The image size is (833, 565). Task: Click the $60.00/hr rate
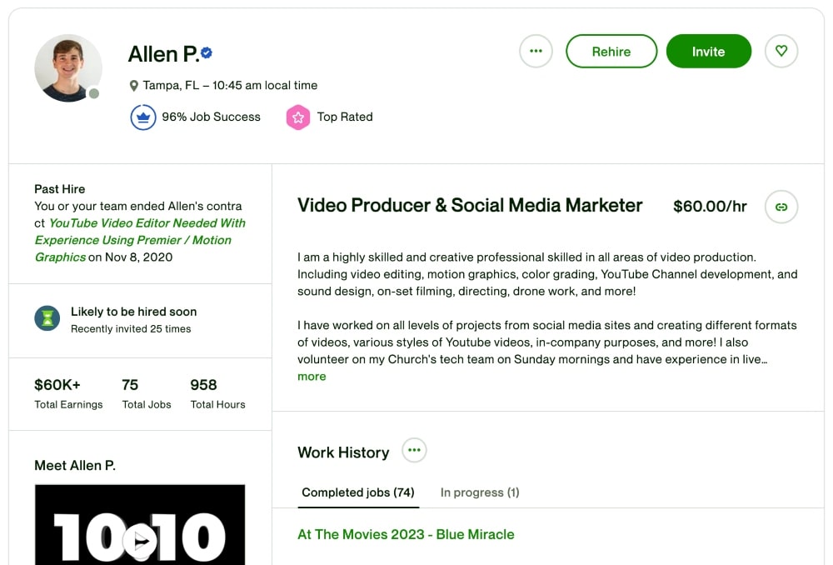pyautogui.click(x=710, y=206)
